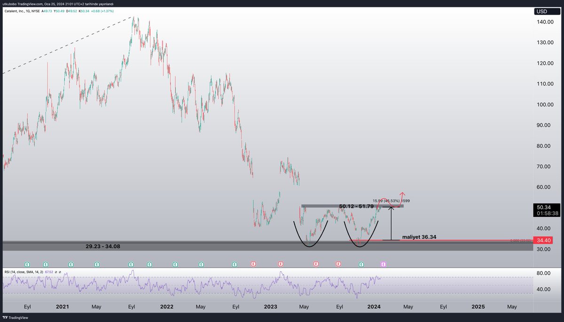Select the 'maliyet 36.34' text annotation
Viewport: 564px width, 322px height.
pyautogui.click(x=420, y=237)
